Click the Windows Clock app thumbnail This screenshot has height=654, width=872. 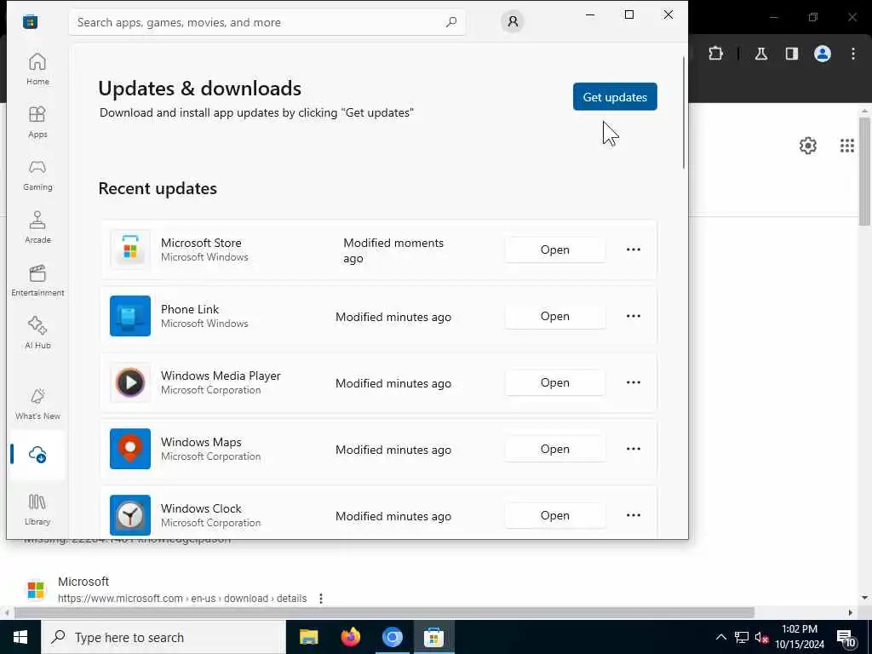[x=130, y=515]
